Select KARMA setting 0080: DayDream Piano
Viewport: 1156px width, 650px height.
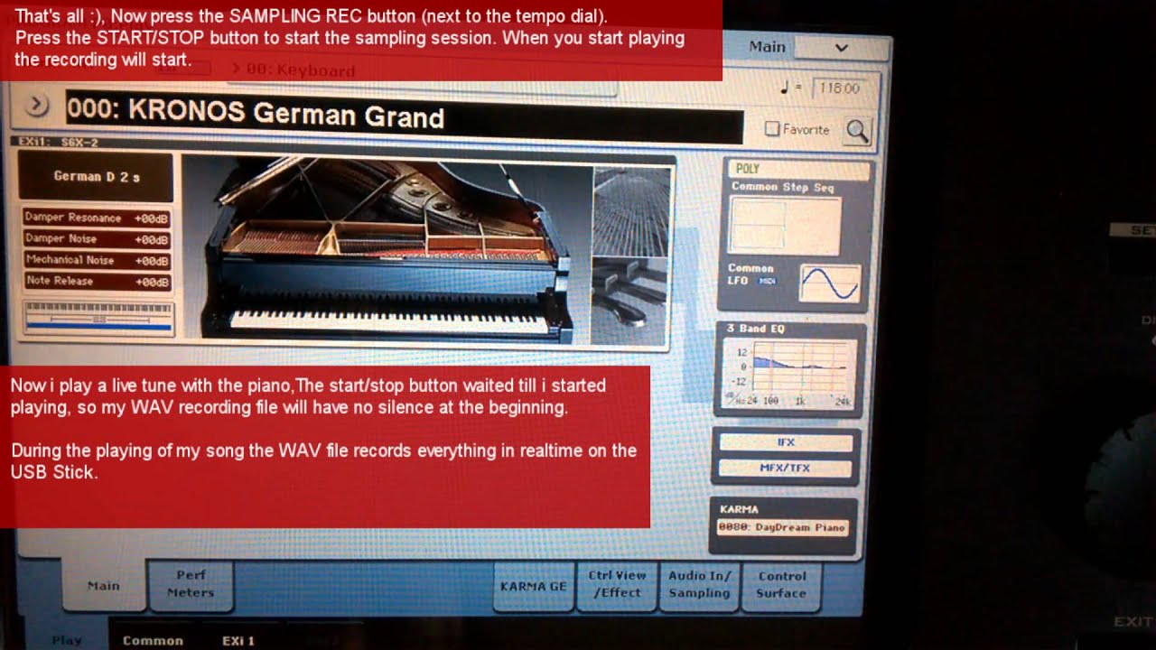(x=783, y=527)
